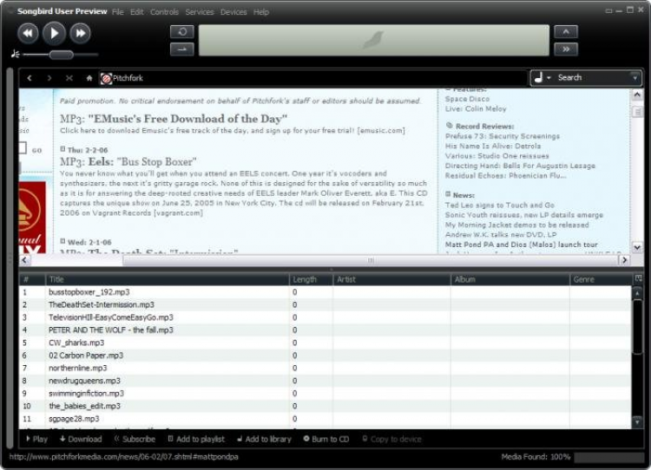Screen dimensions: 651x470
Task: Click the Search input field
Action: click(x=592, y=77)
